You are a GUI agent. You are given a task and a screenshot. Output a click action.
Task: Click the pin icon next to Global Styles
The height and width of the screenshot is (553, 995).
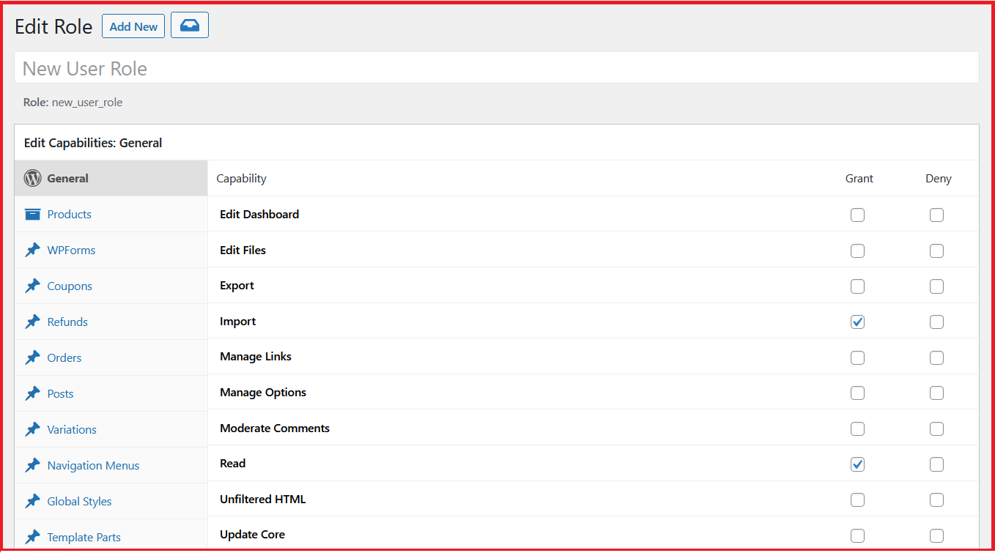(x=32, y=501)
